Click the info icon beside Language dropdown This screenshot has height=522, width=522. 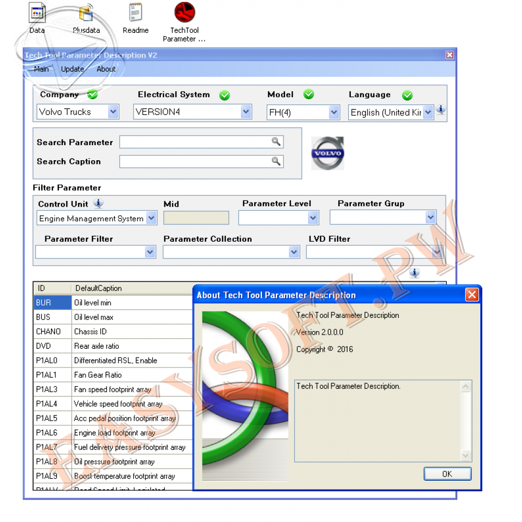[x=441, y=109]
